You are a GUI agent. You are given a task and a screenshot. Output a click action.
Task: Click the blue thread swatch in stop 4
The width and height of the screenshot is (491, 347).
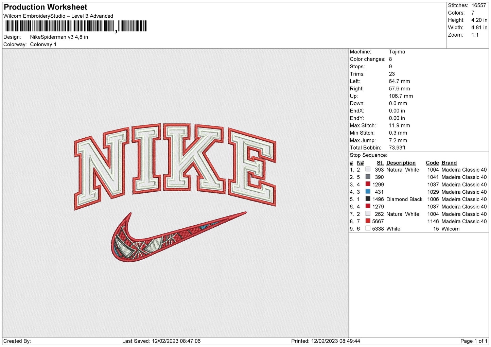pos(368,192)
